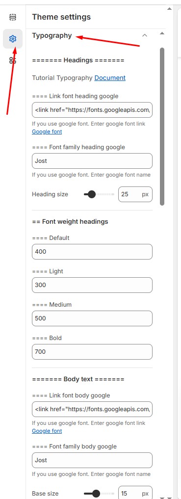This screenshot has height=499, width=181.
Task: Click the Font family heading google field
Action: pyautogui.click(x=92, y=161)
